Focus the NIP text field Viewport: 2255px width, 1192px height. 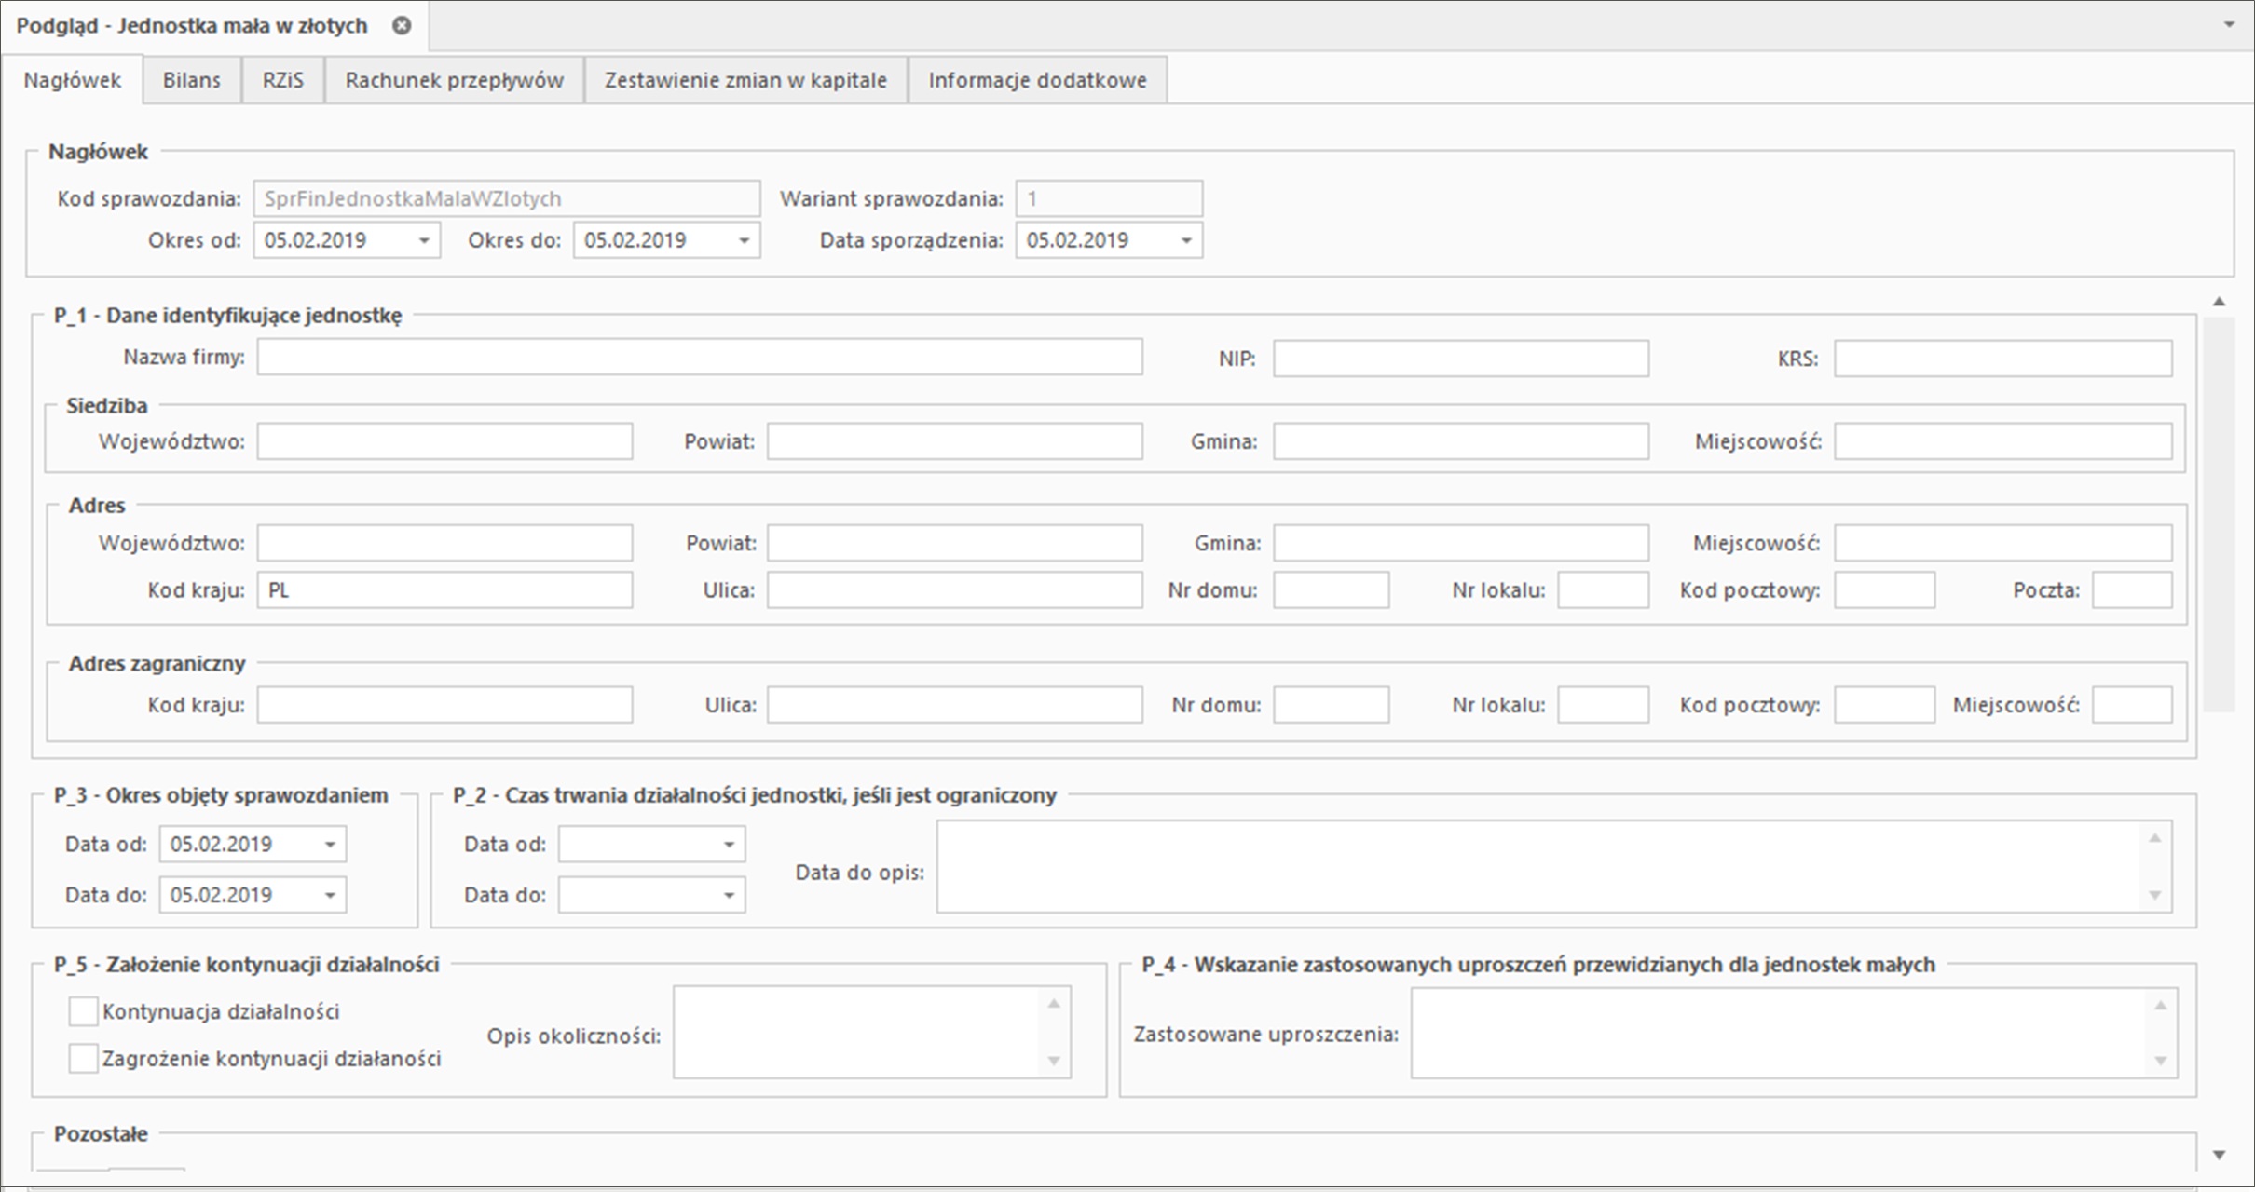pos(1460,359)
